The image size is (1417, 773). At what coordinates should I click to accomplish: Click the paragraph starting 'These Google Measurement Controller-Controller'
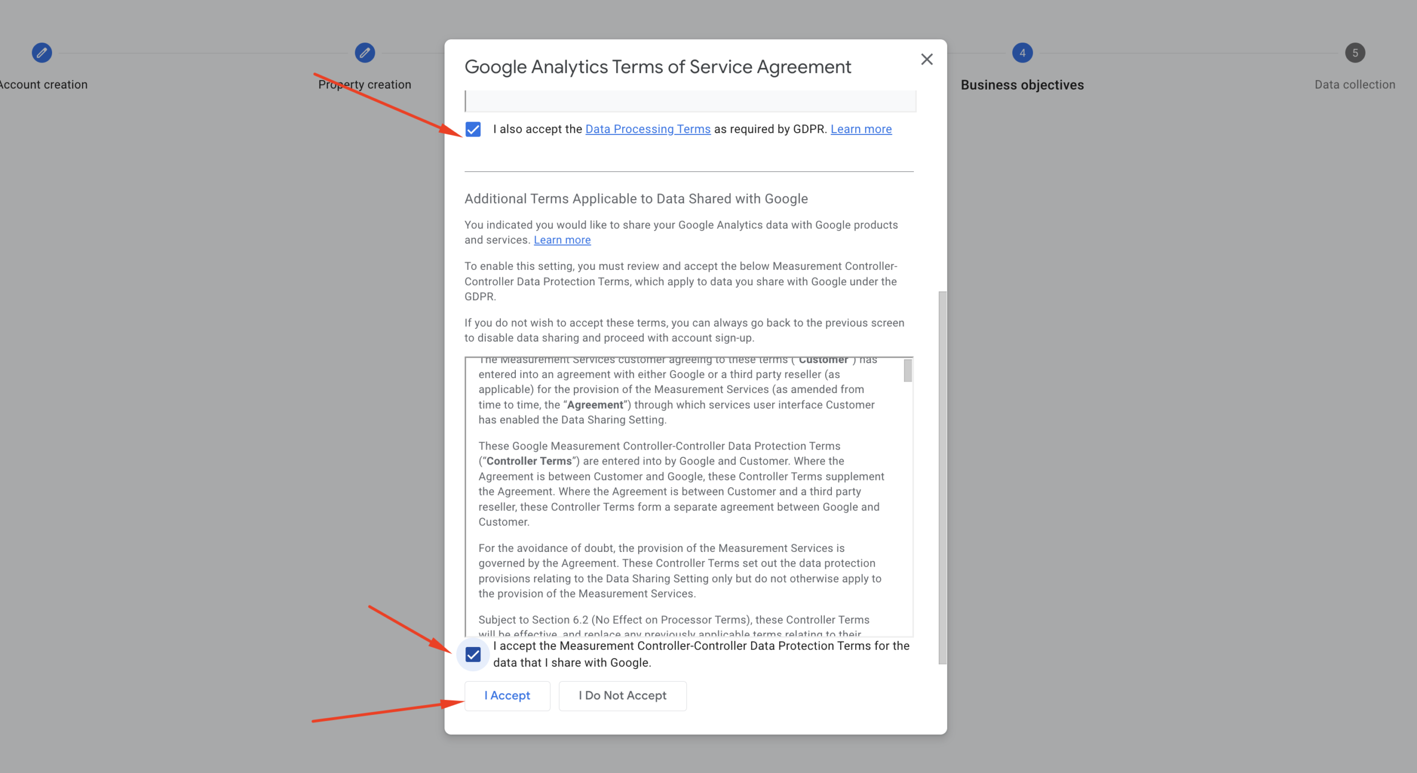click(681, 484)
